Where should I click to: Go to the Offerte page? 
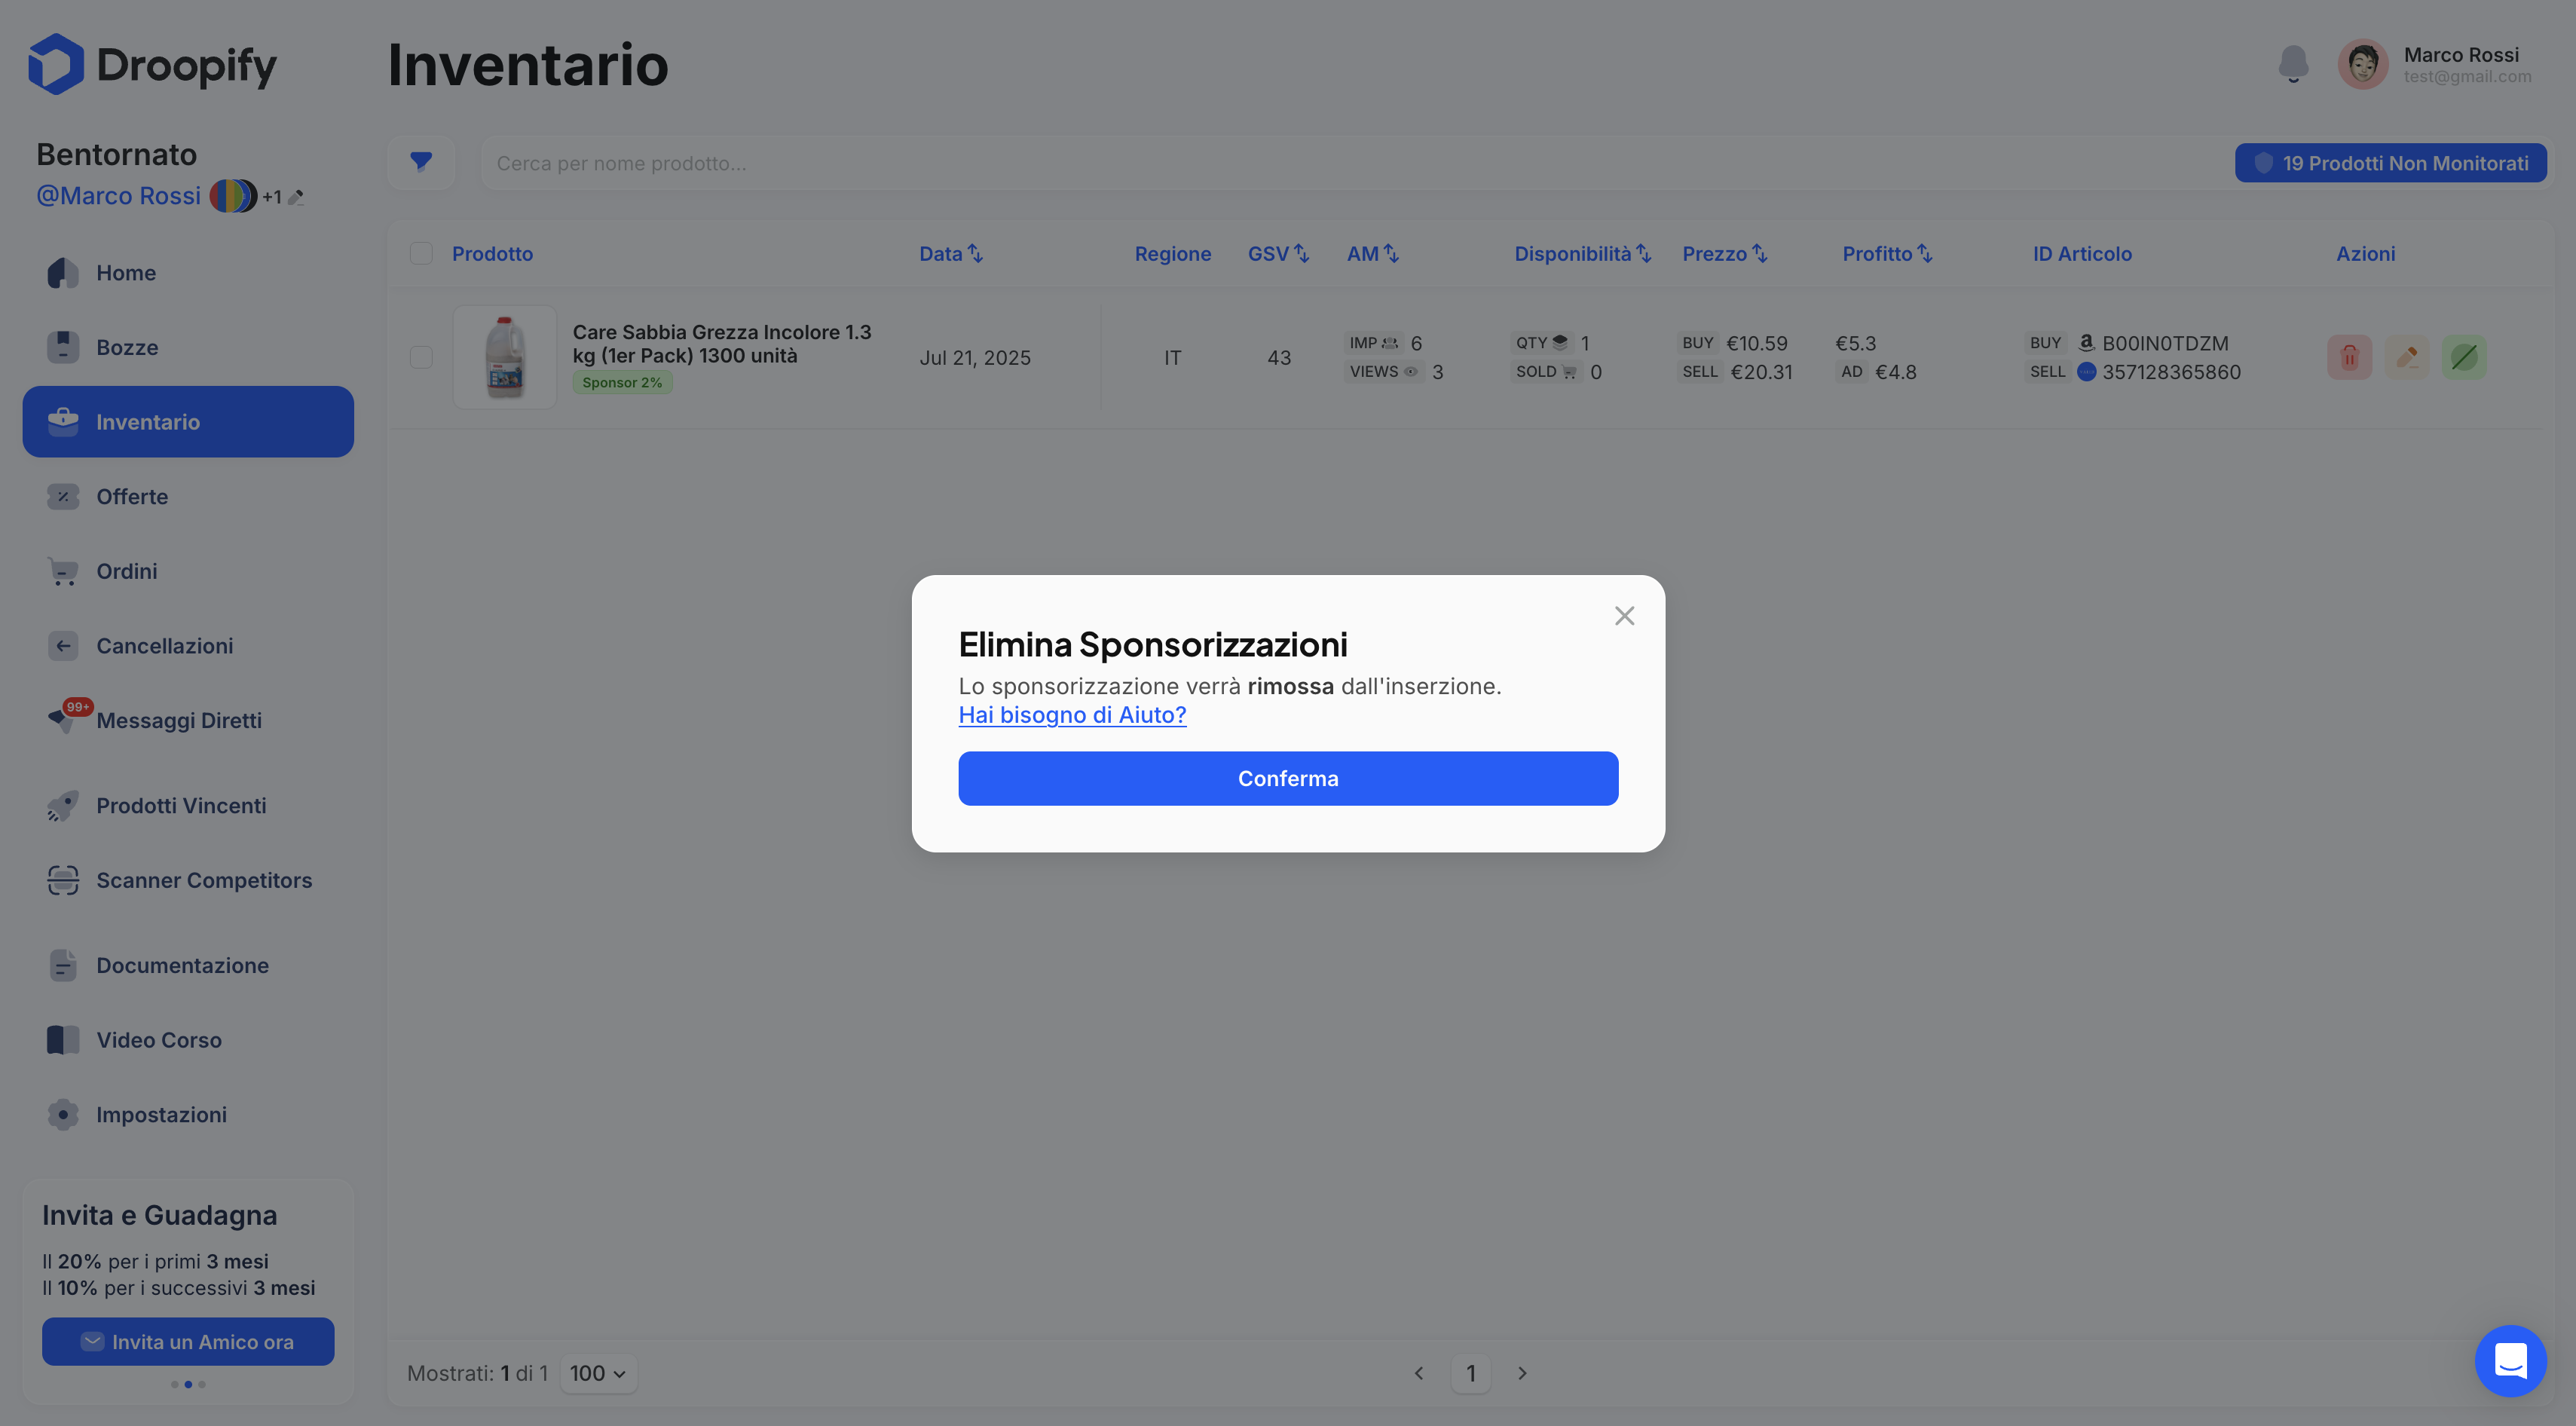coord(188,497)
